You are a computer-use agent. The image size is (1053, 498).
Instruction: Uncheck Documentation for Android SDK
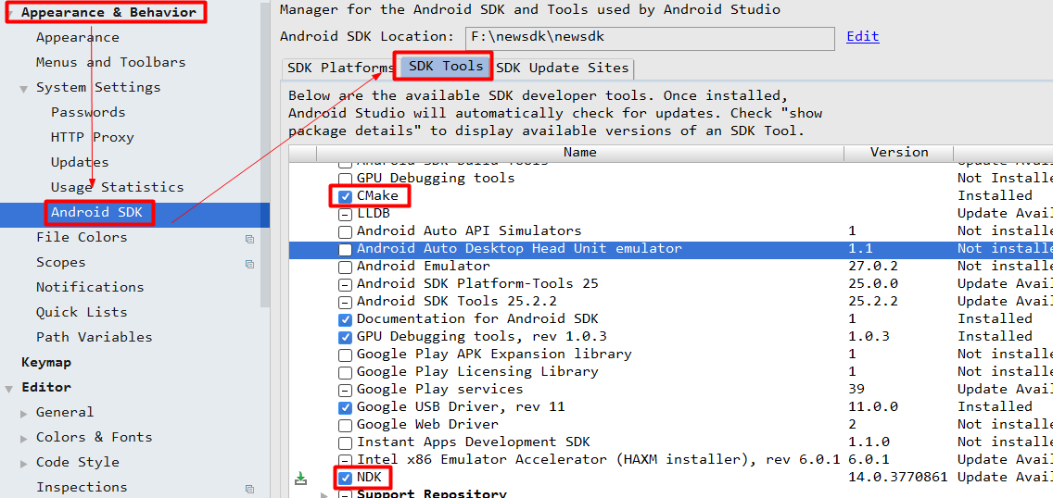click(x=345, y=319)
